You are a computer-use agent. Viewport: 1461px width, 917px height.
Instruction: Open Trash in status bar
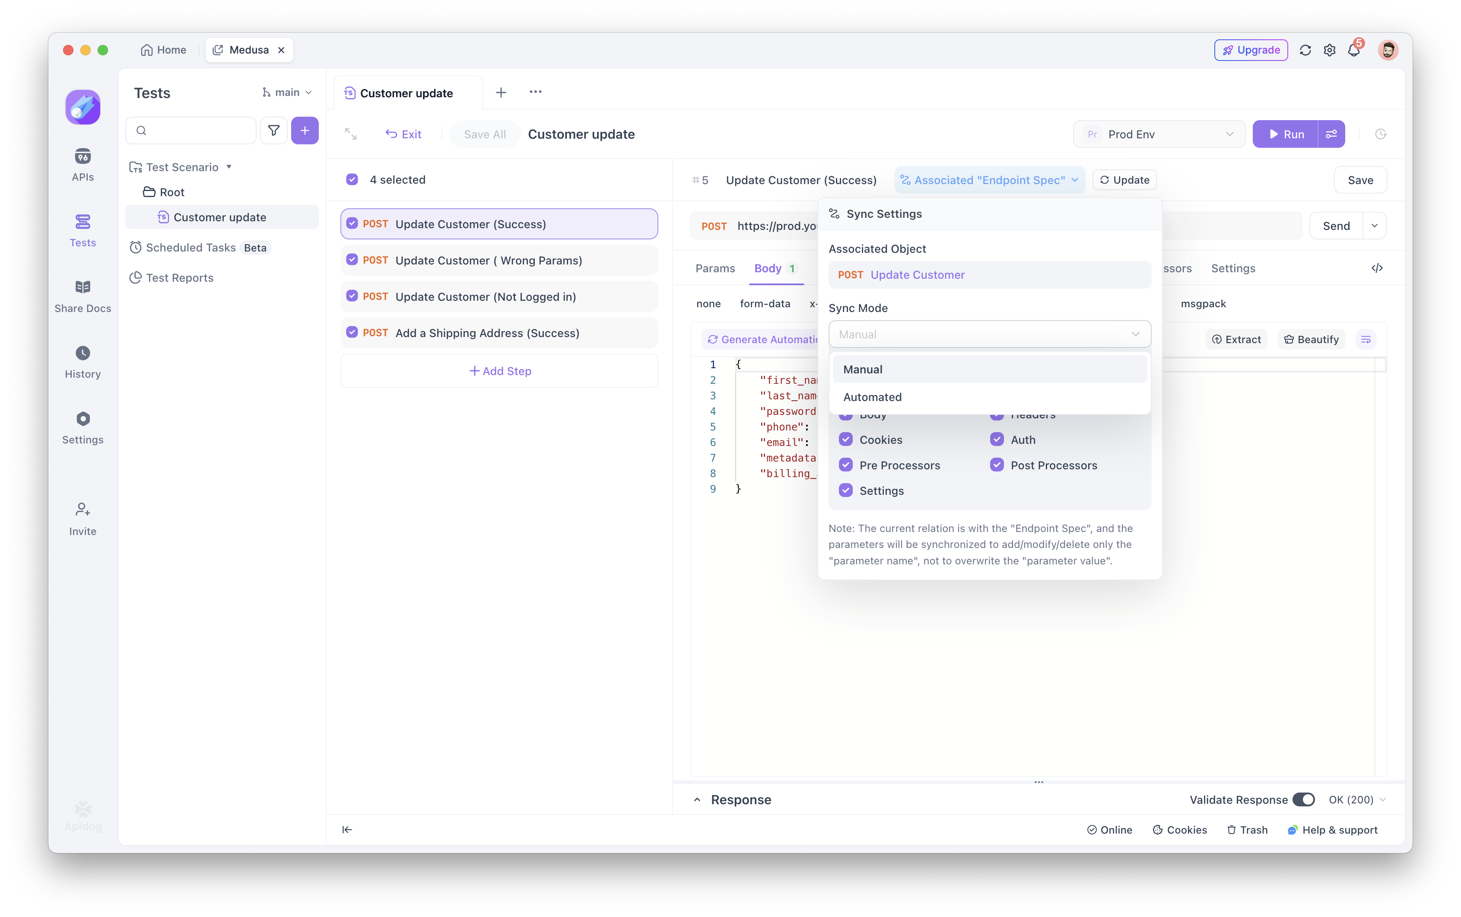[x=1247, y=830]
